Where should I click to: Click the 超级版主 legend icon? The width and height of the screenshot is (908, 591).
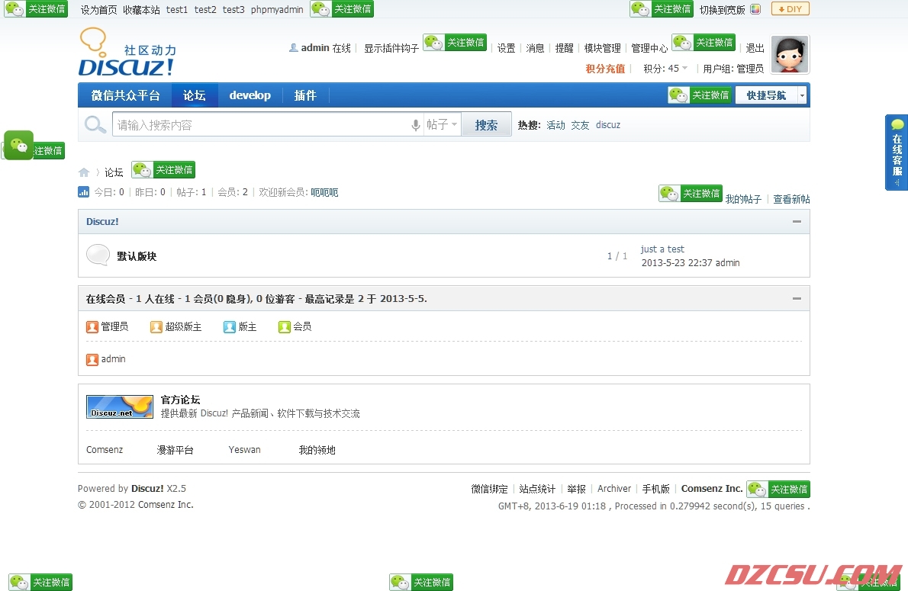tap(156, 327)
